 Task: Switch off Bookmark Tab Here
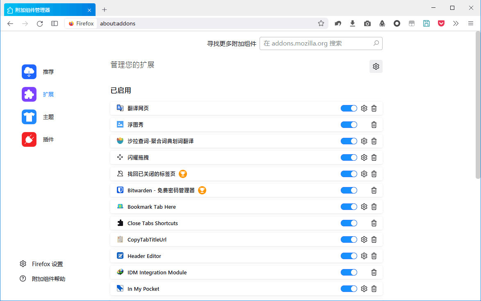pyautogui.click(x=349, y=207)
